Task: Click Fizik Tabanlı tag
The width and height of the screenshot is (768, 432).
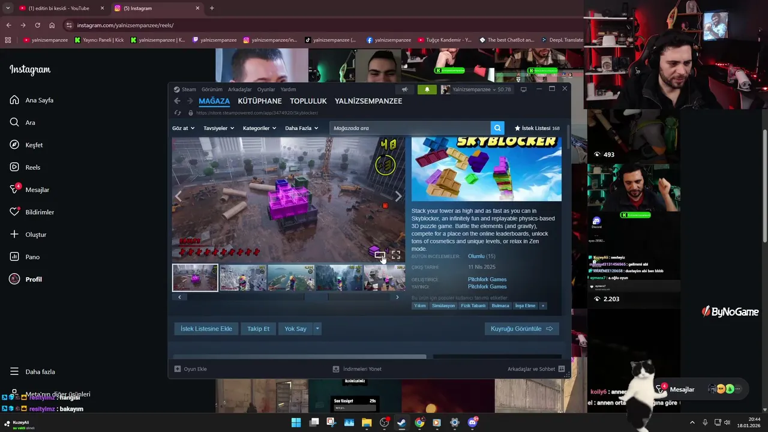Action: coord(473,305)
